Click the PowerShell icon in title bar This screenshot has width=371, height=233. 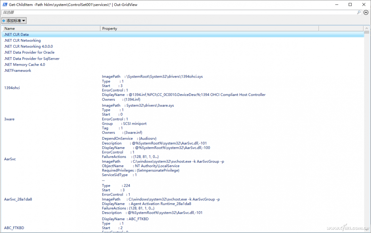point(5,5)
